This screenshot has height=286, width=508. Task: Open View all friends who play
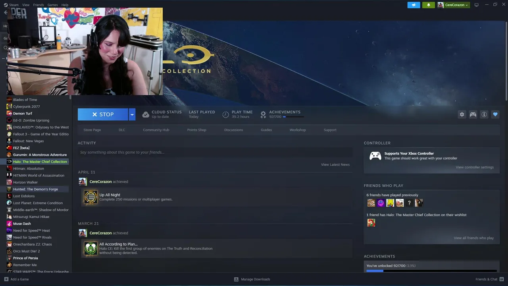474,238
